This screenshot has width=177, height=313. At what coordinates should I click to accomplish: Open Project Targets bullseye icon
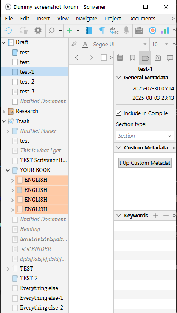pyautogui.click(x=152, y=31)
